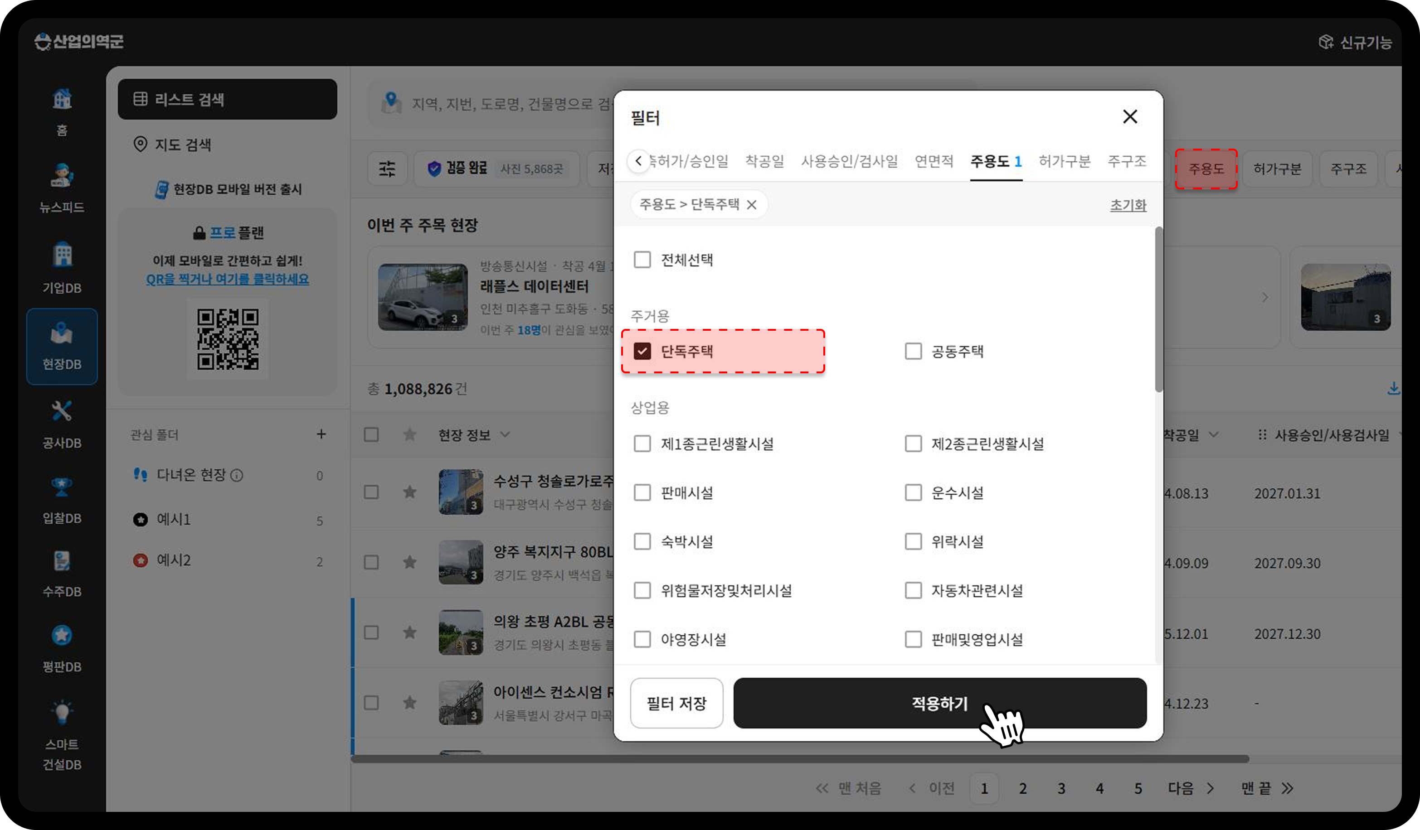Switch to 허가구분 tab in filter dialog
Viewport: 1420px width, 830px height.
(x=1065, y=162)
